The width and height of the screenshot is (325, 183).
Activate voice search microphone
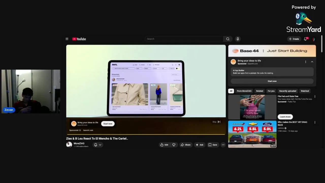[238, 39]
